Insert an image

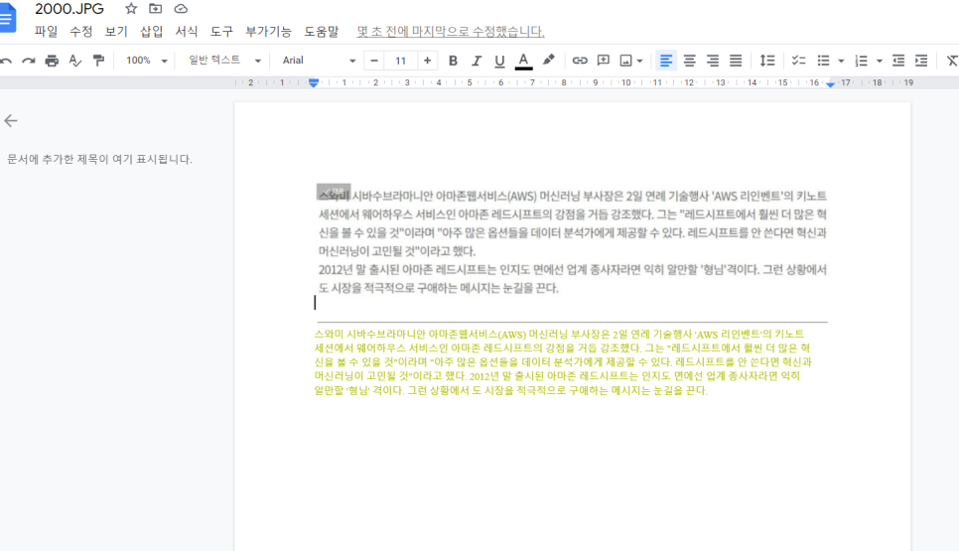(625, 61)
